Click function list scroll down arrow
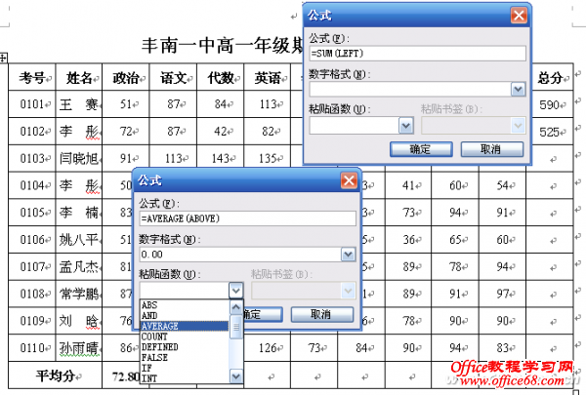The height and width of the screenshot is (395, 586). click(x=235, y=375)
